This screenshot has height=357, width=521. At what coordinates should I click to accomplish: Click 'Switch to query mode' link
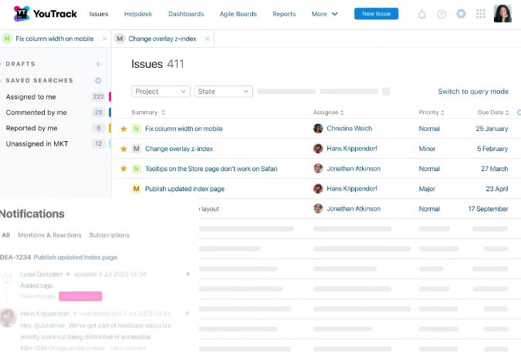(473, 92)
